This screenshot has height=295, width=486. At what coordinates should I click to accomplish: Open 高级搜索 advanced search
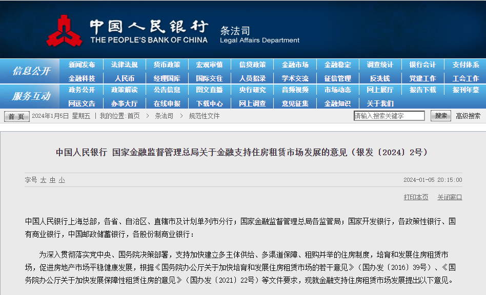tap(468, 116)
